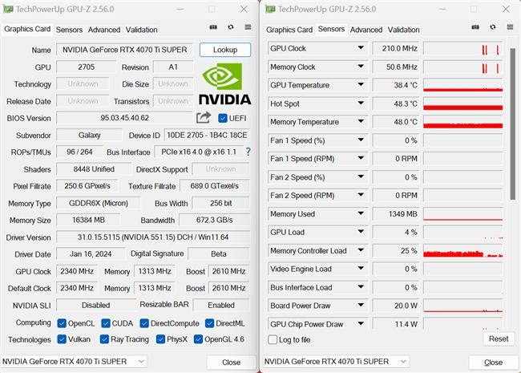The image size is (521, 373).
Task: Open the hamburger menu in left window
Action: point(248,28)
